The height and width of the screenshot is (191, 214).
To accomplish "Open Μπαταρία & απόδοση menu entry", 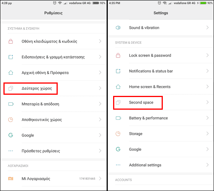I will tap(53, 104).
